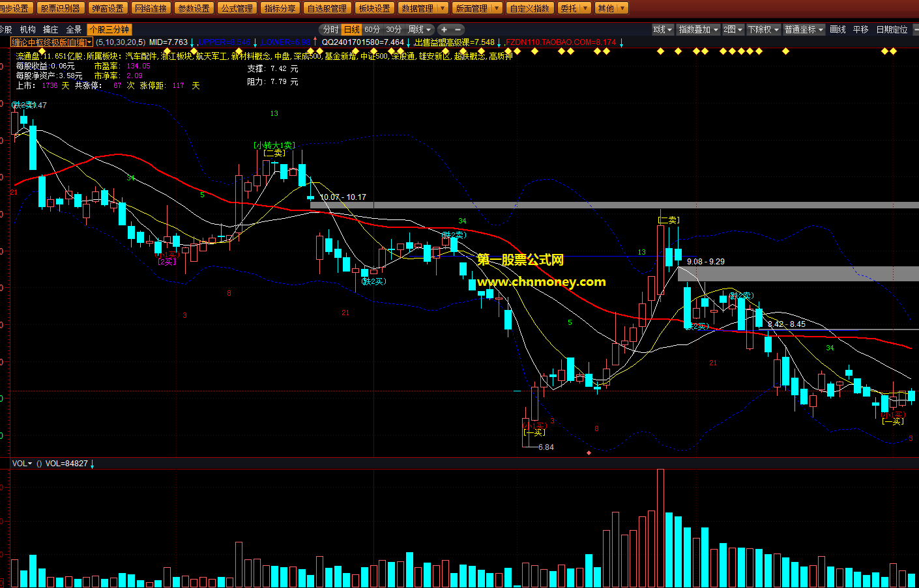Select the 个股三分钟 tab

pos(109,29)
